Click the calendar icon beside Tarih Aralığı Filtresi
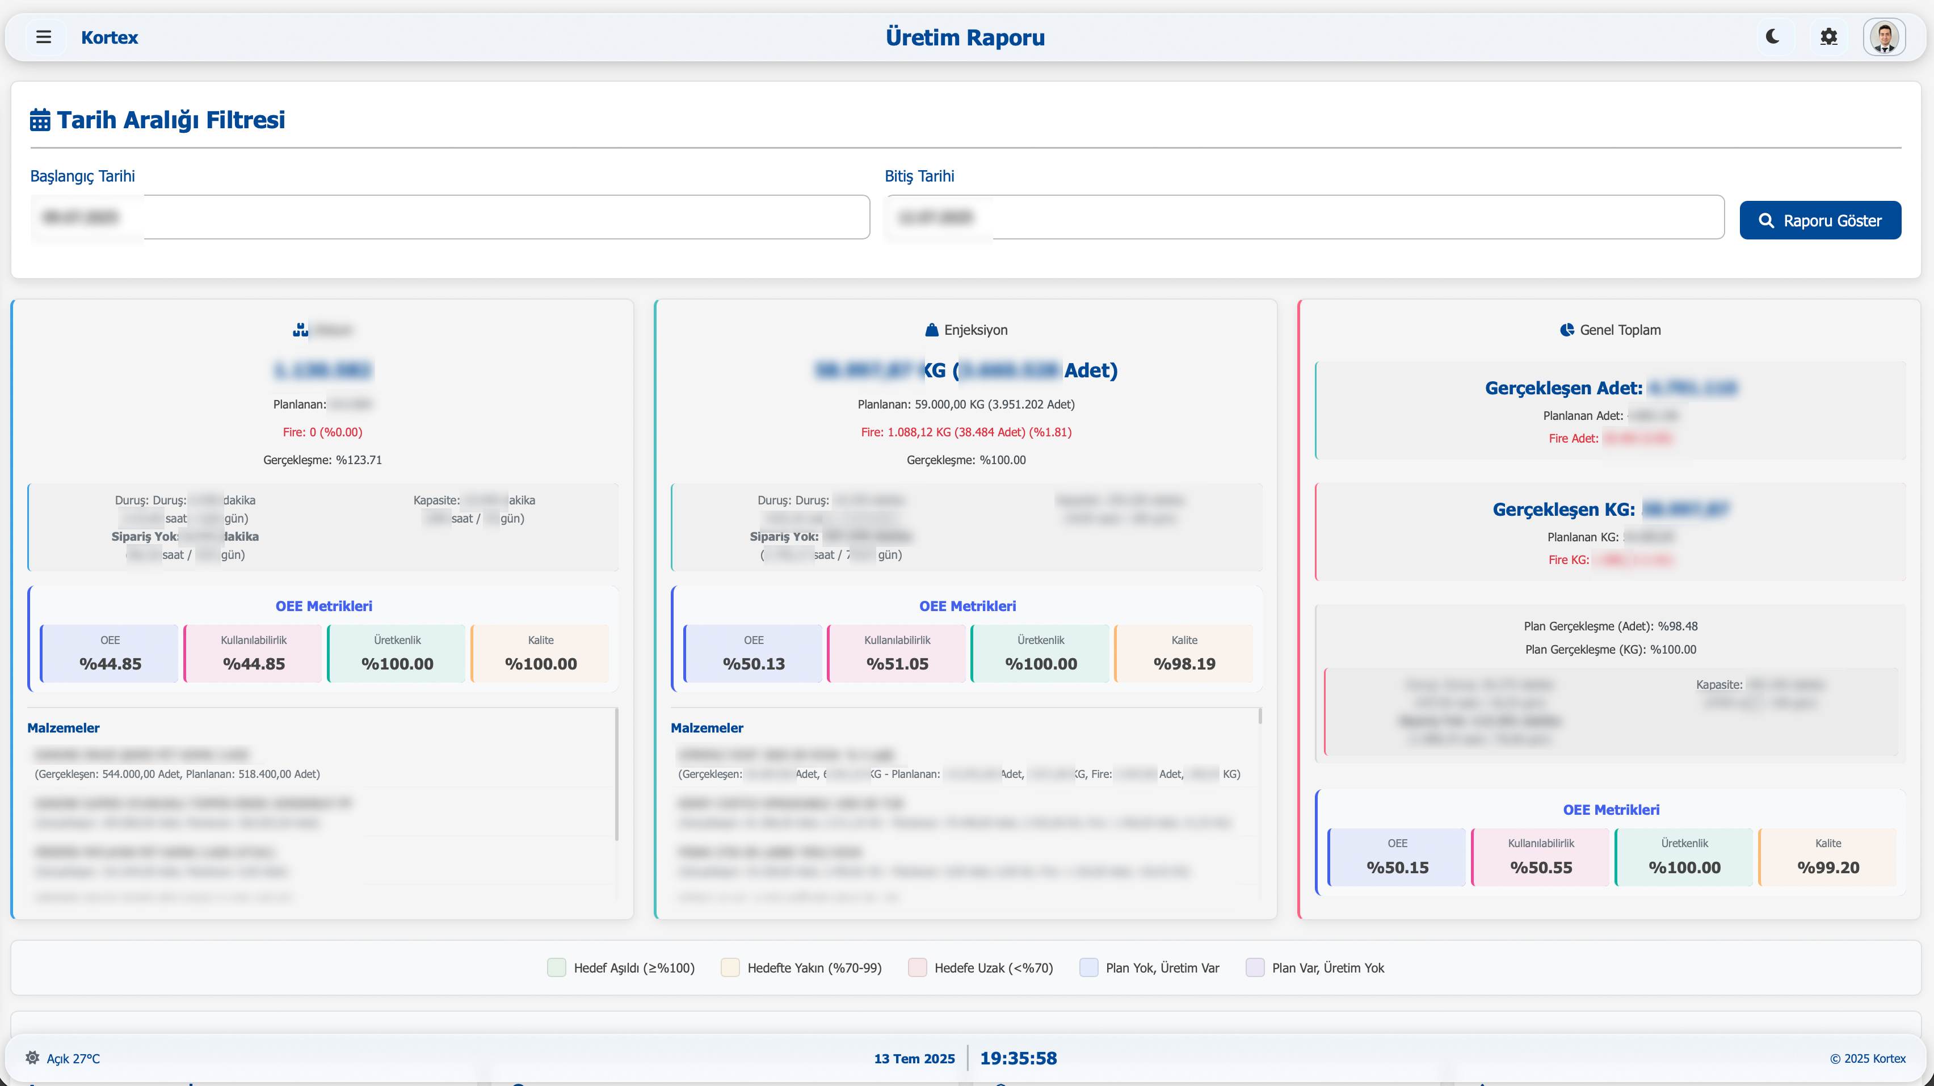The width and height of the screenshot is (1934, 1086). (40, 120)
